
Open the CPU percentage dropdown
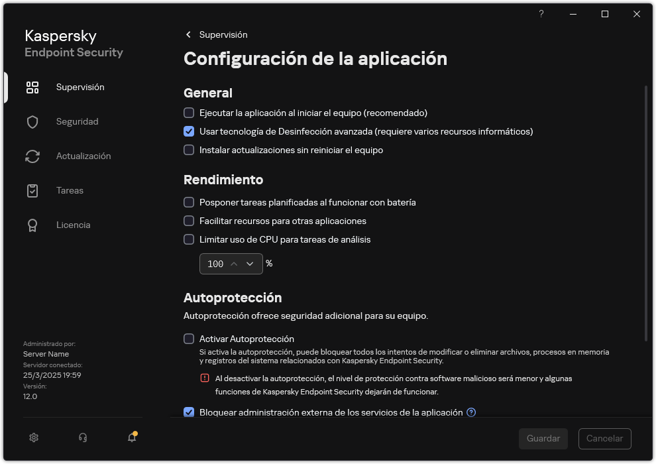250,263
